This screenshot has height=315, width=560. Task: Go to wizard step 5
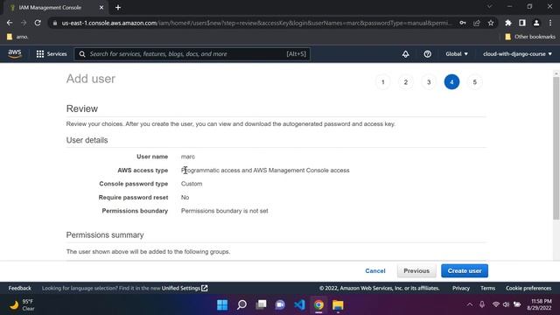click(x=474, y=82)
